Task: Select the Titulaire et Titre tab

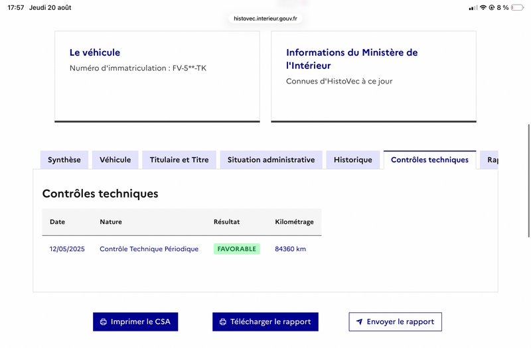Action: (179, 160)
